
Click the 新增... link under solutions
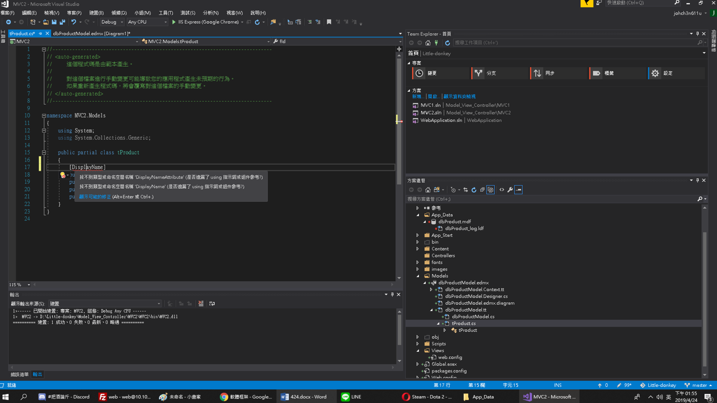coord(417,96)
